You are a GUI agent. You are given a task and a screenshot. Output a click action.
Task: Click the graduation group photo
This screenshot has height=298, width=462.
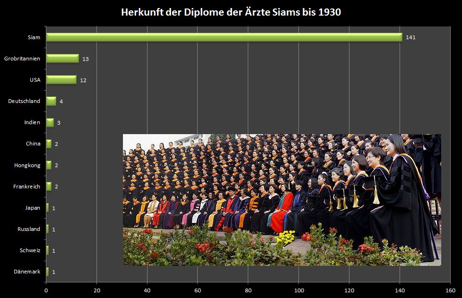point(282,199)
